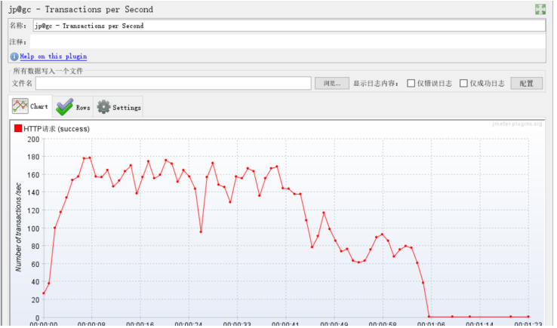Click the 注释 comment input field
This screenshot has height=328, width=557.
288,42
